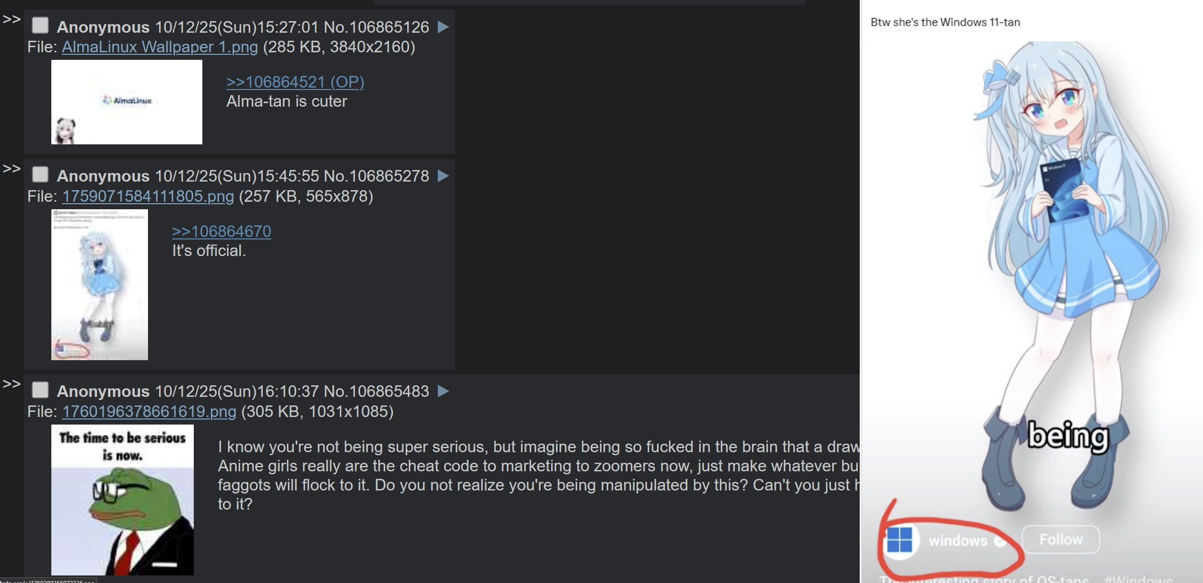Check the box on post No.106865278
The image size is (1203, 583).
click(40, 175)
